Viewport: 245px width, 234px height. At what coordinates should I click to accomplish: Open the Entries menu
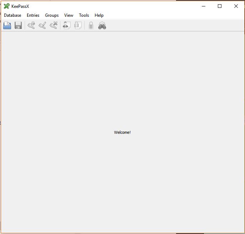tap(33, 15)
